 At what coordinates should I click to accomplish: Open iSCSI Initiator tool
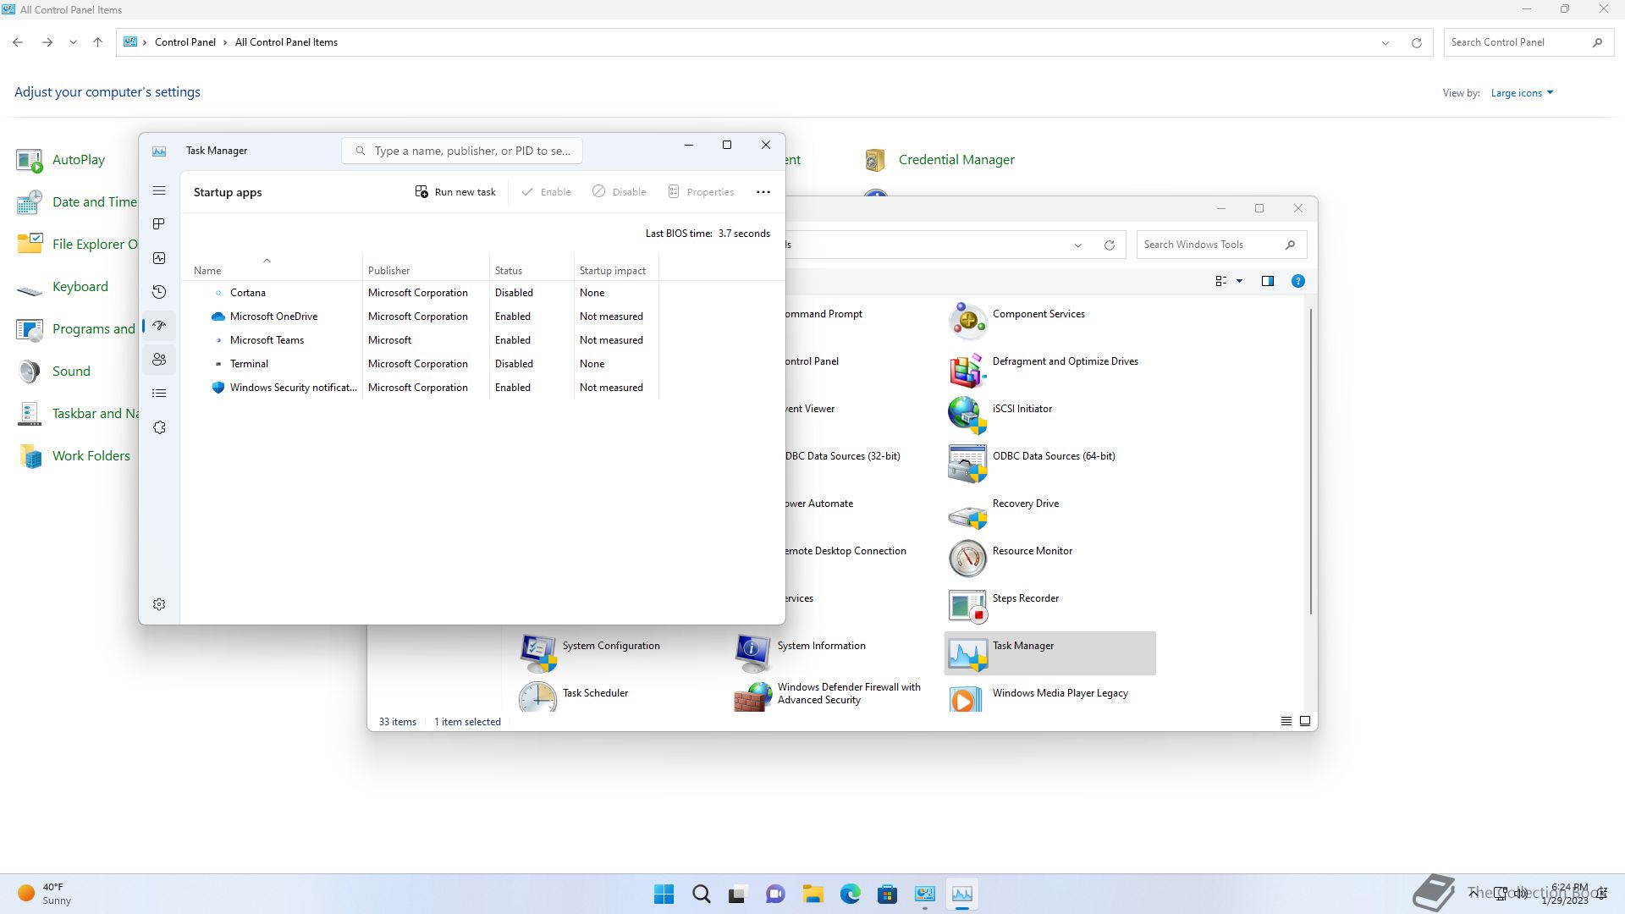click(x=1049, y=416)
